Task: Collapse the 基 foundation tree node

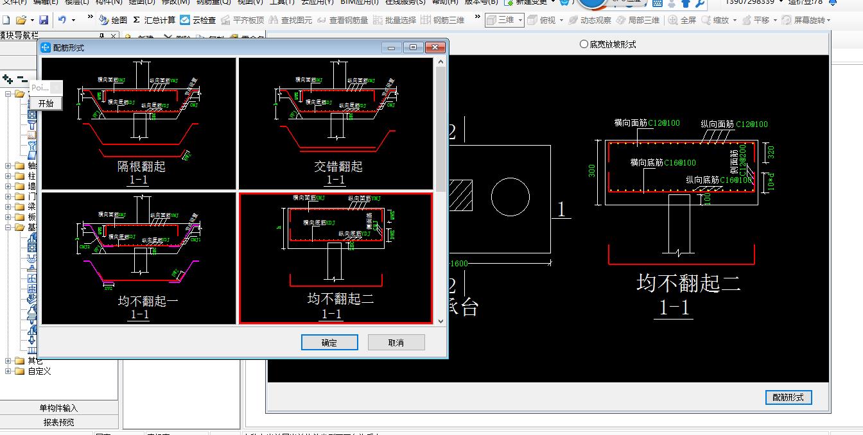Action: coord(8,227)
